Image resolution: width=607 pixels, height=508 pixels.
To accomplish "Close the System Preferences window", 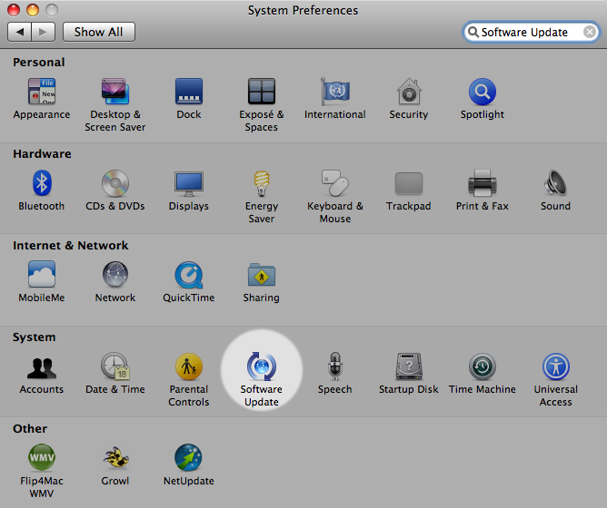I will (x=14, y=10).
